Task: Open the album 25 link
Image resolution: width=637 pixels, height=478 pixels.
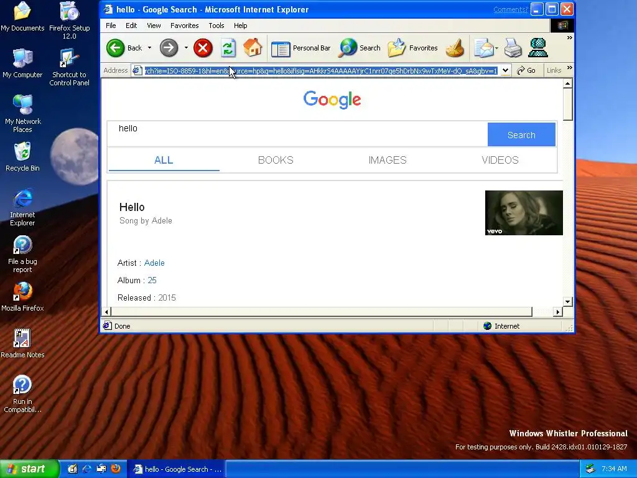Action: point(152,281)
